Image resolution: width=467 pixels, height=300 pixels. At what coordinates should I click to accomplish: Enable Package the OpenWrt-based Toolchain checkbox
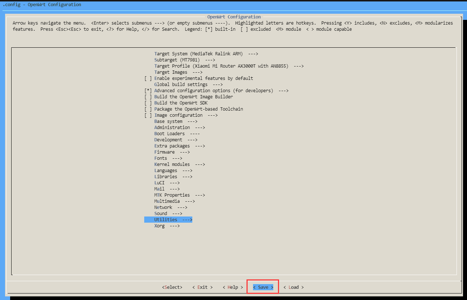pyautogui.click(x=148, y=109)
